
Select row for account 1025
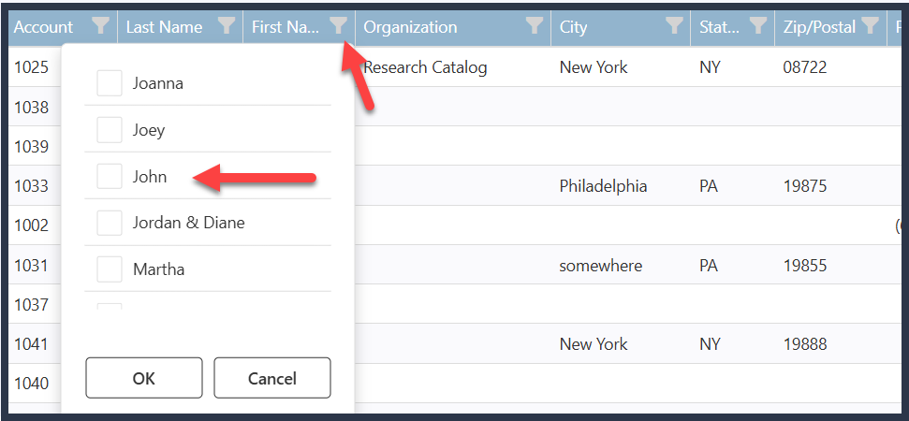459,67
